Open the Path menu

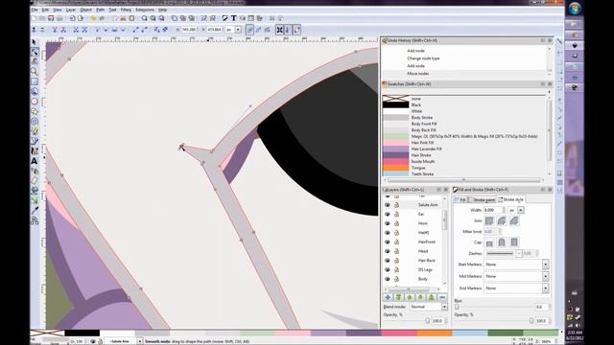(x=100, y=10)
